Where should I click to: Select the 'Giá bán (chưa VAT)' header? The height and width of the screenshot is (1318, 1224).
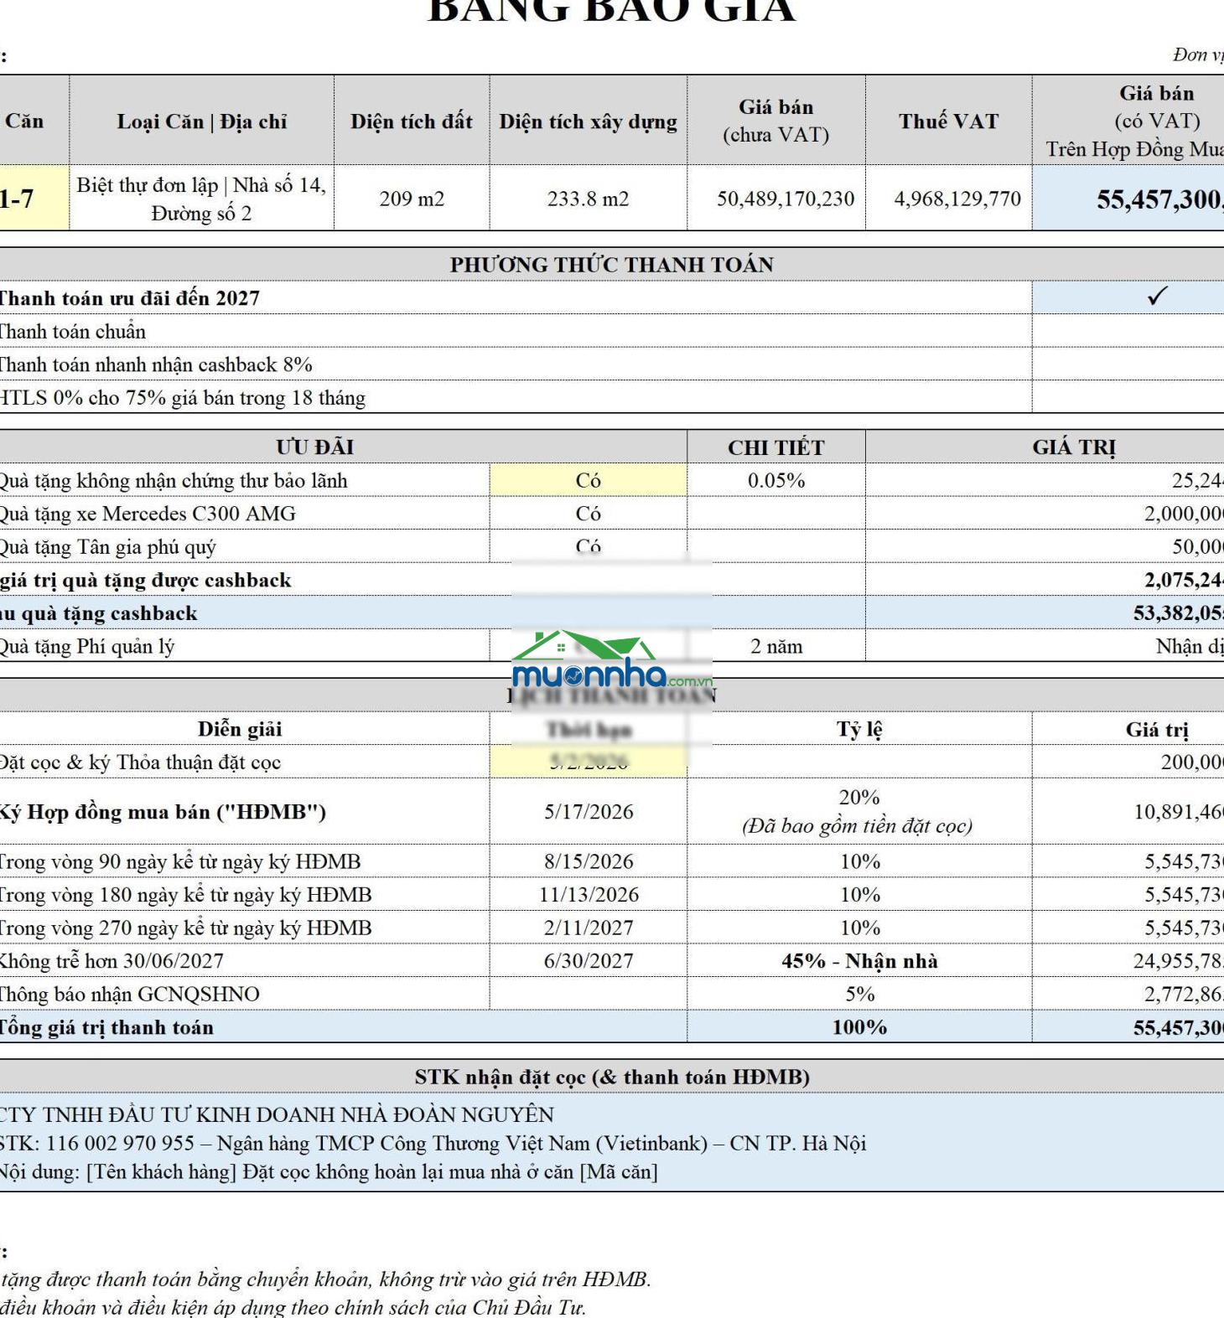coord(776,121)
